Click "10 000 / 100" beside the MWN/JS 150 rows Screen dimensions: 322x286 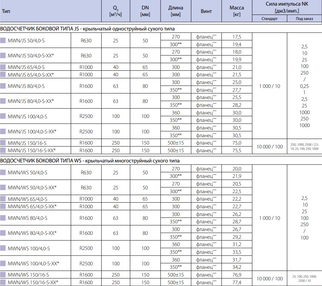point(270,147)
